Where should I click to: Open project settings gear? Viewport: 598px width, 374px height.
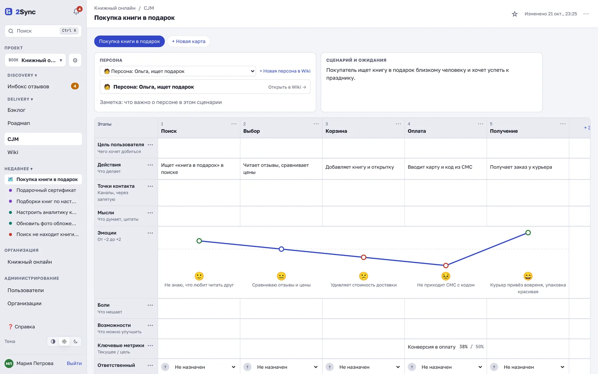(x=75, y=60)
